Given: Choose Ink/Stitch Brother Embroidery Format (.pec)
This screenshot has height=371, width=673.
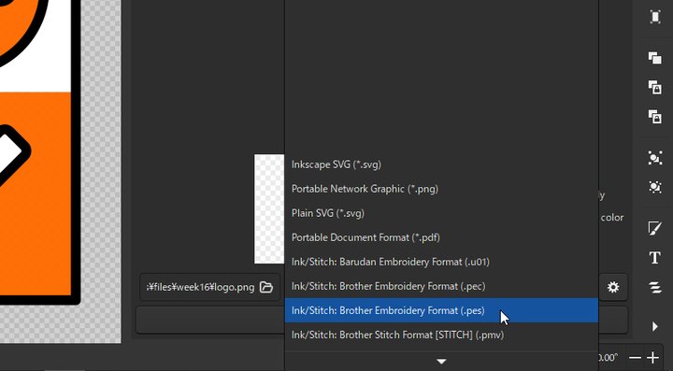Looking at the screenshot, I should (x=441, y=286).
